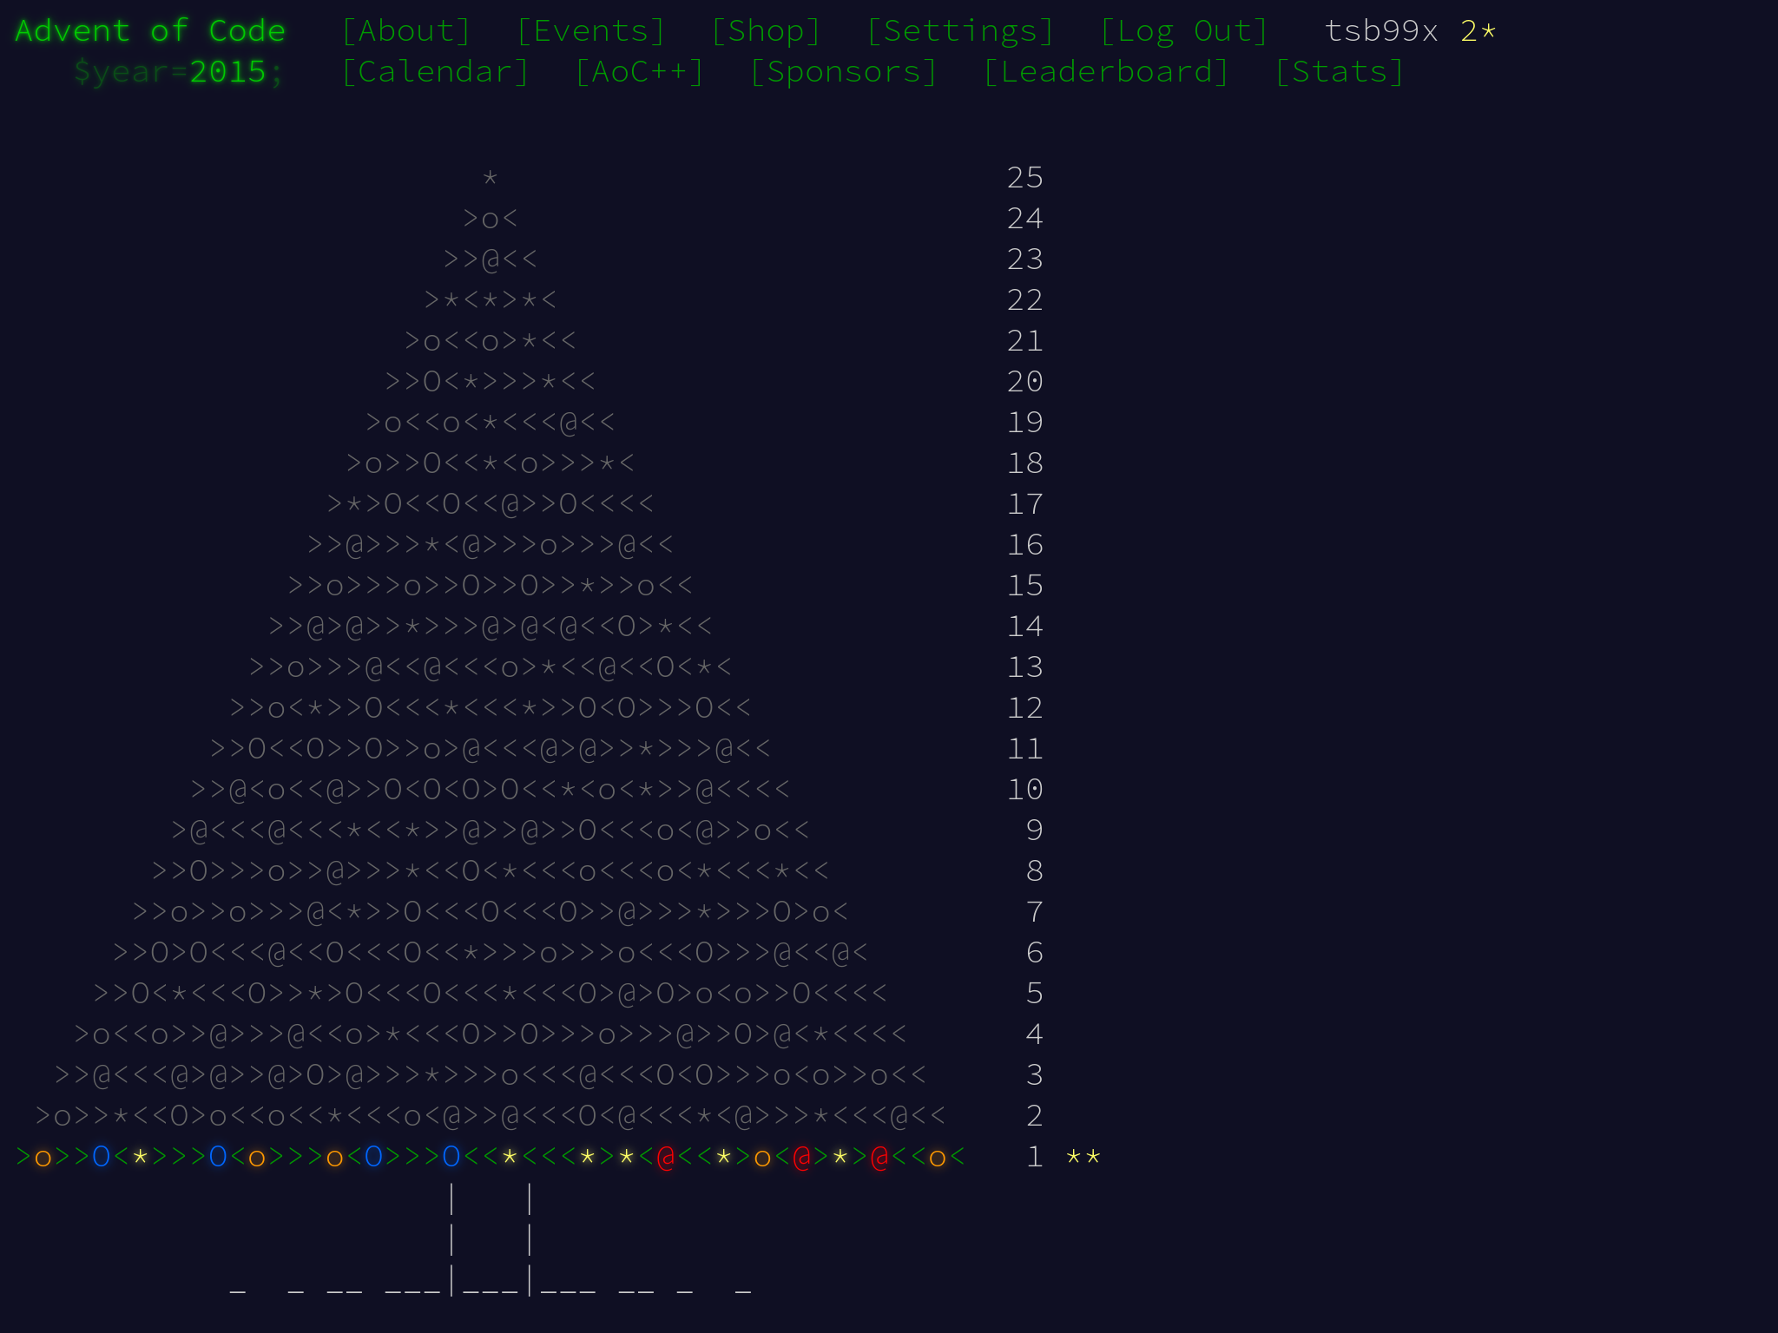Click the 2* star count indicator
1778x1333 pixels.
point(1478,31)
